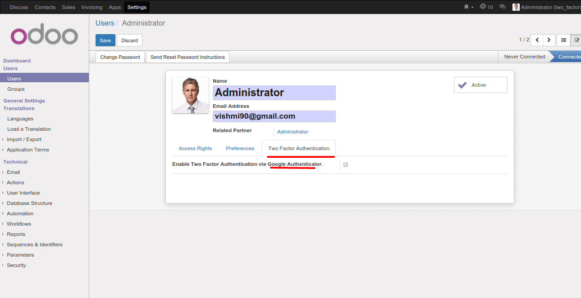Open the conversations chat bubble icon
The image size is (581, 298).
(x=503, y=7)
